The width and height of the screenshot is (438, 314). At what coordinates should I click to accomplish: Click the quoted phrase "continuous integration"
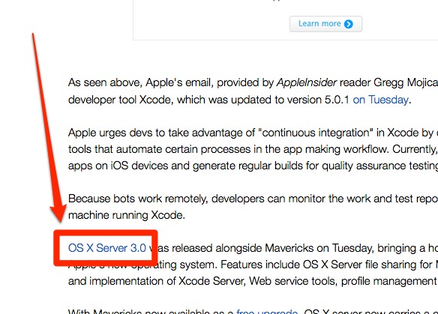pos(316,133)
